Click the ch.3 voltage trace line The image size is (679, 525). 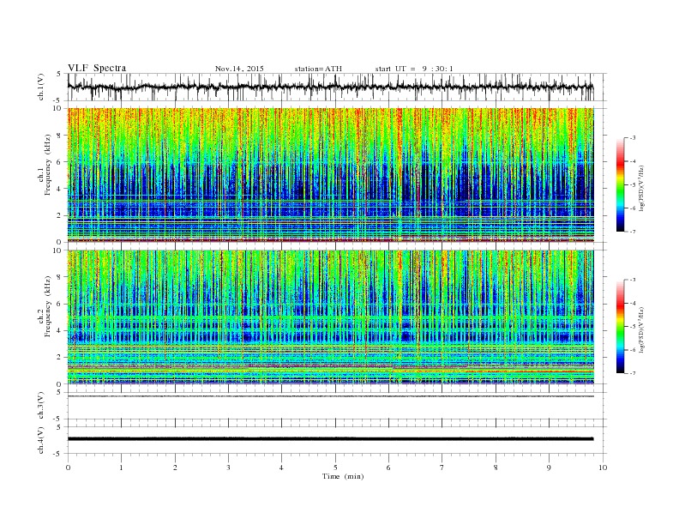point(330,396)
